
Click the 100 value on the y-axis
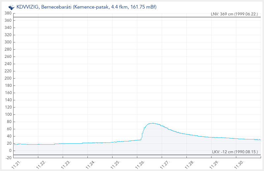8,114
